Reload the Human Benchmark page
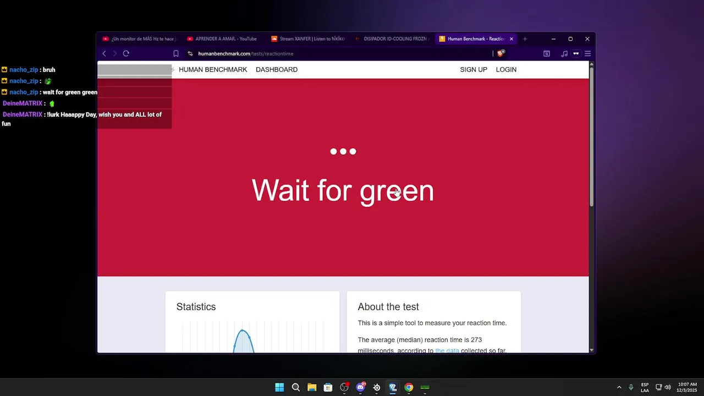Viewport: 704px width, 396px height. coord(126,53)
